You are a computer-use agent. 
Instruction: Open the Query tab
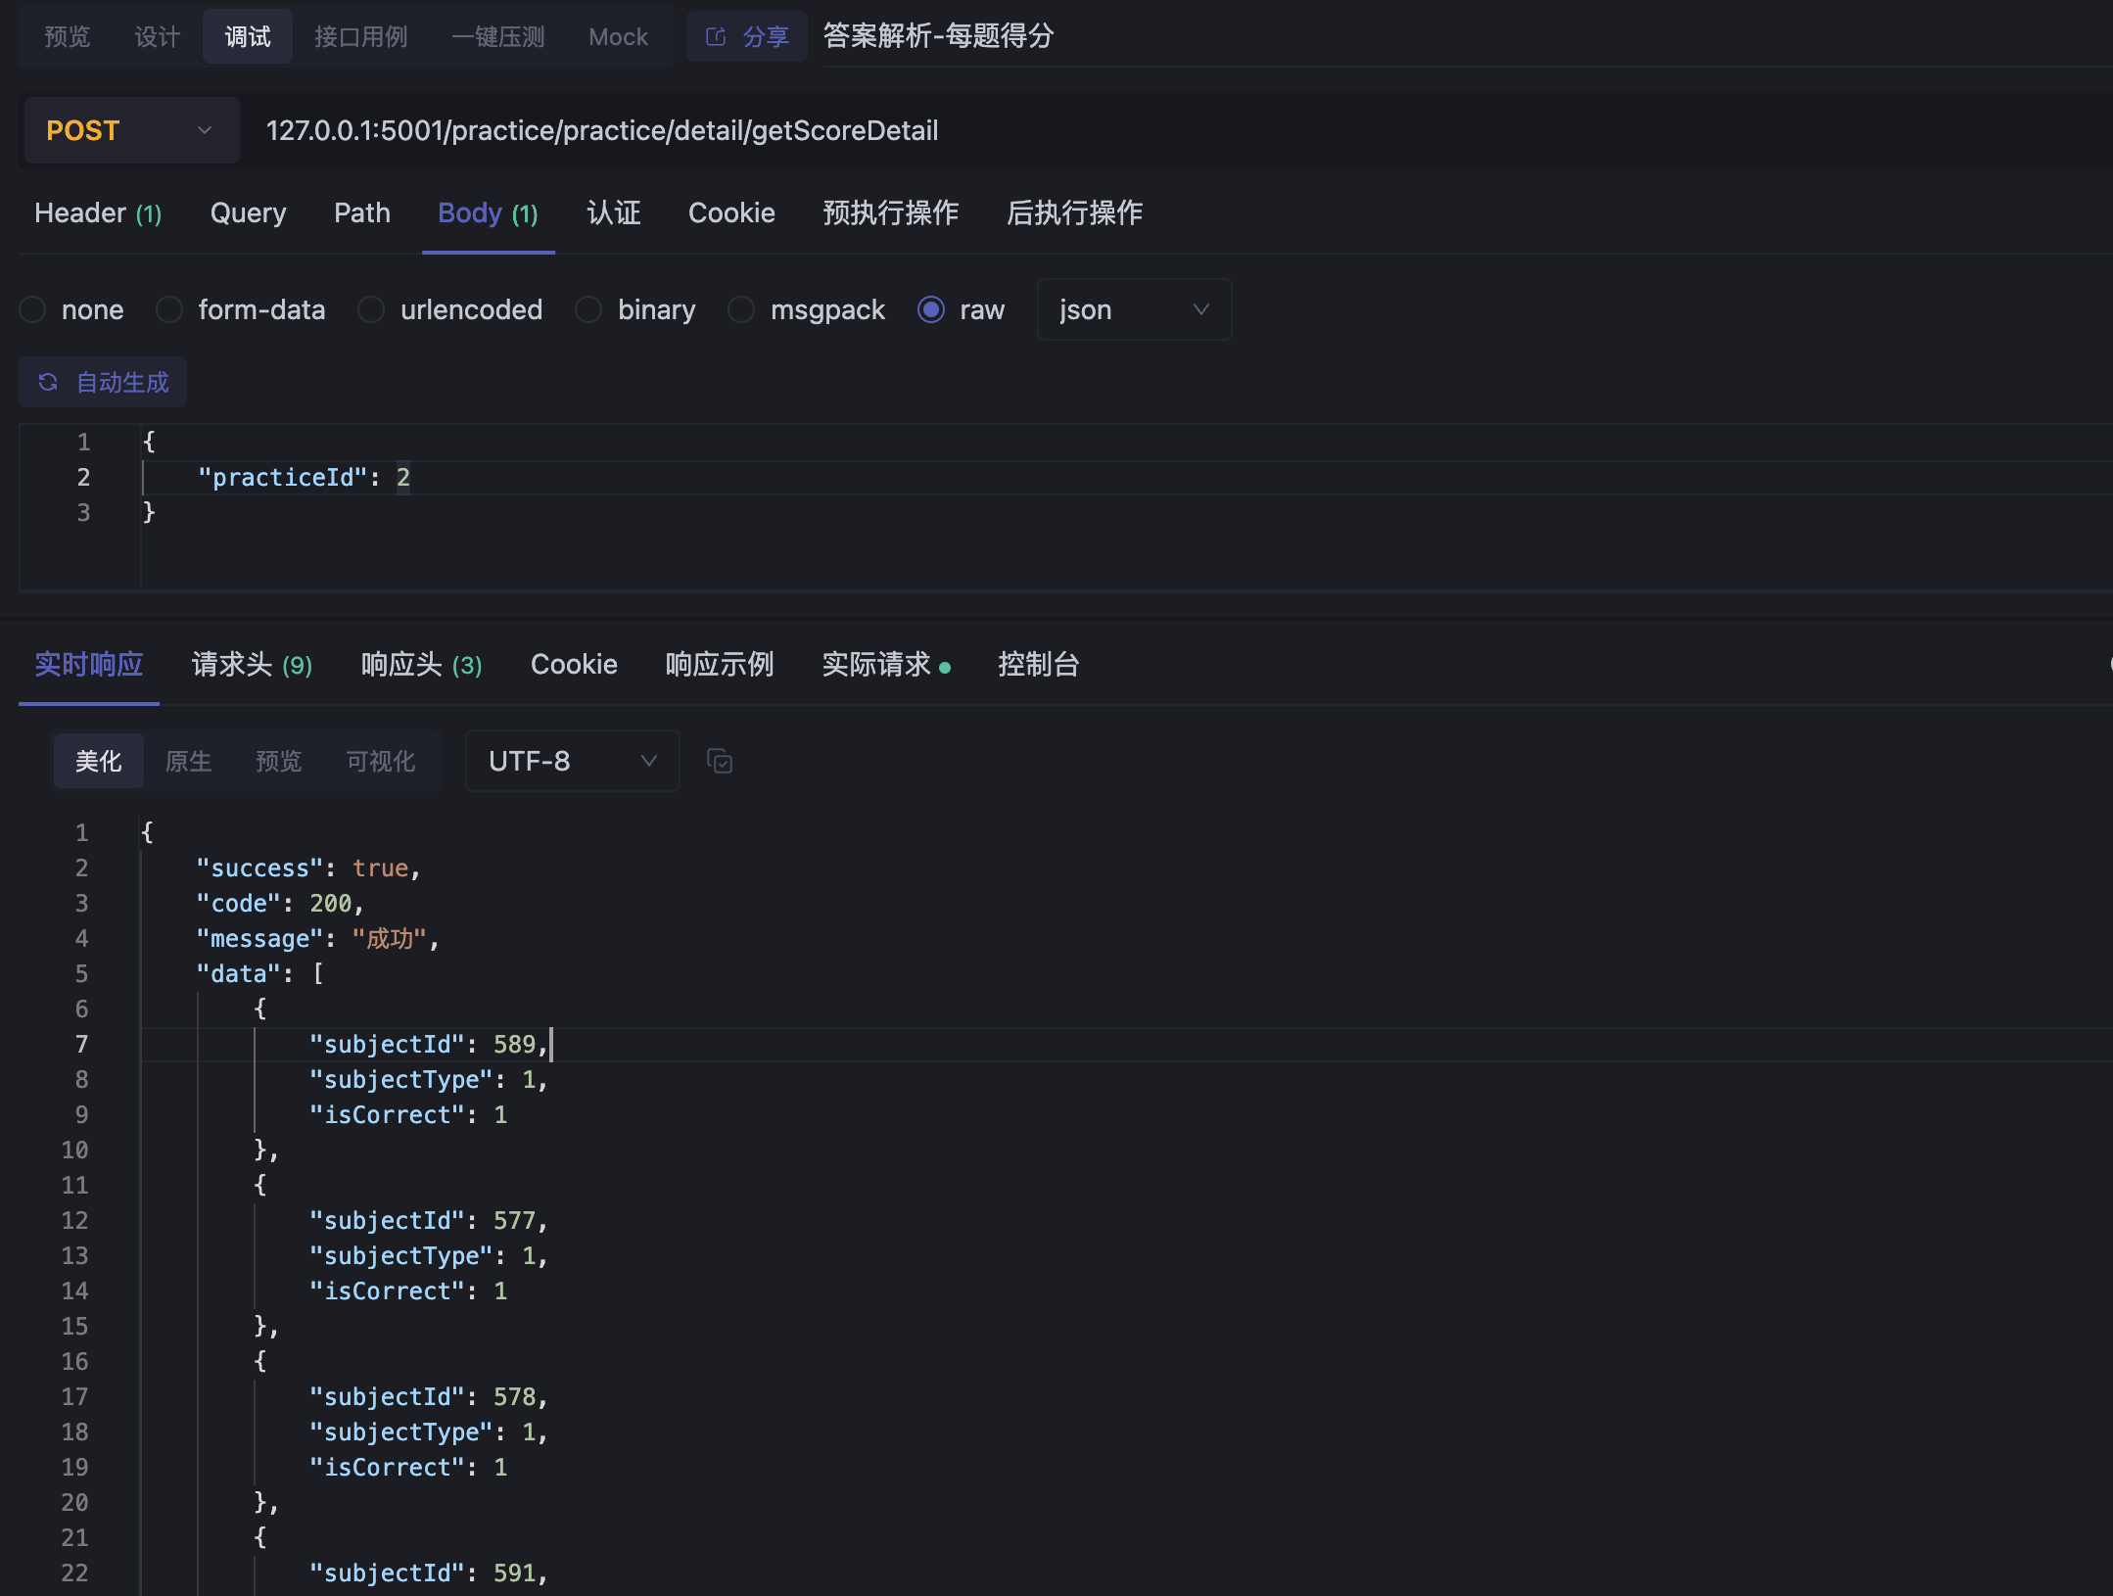pyautogui.click(x=249, y=213)
